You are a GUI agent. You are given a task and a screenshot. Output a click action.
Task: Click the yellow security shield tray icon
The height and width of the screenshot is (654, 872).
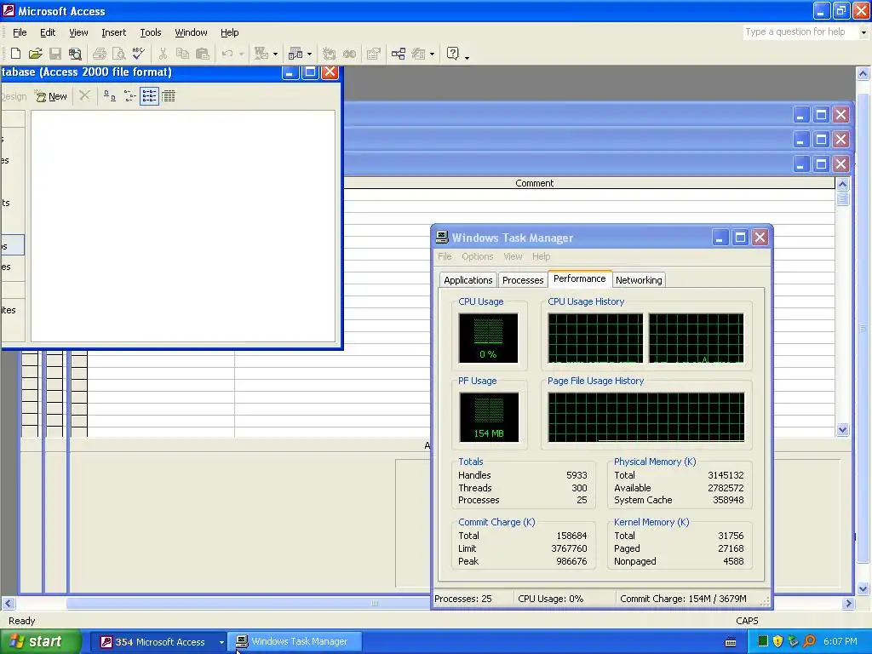tap(777, 641)
